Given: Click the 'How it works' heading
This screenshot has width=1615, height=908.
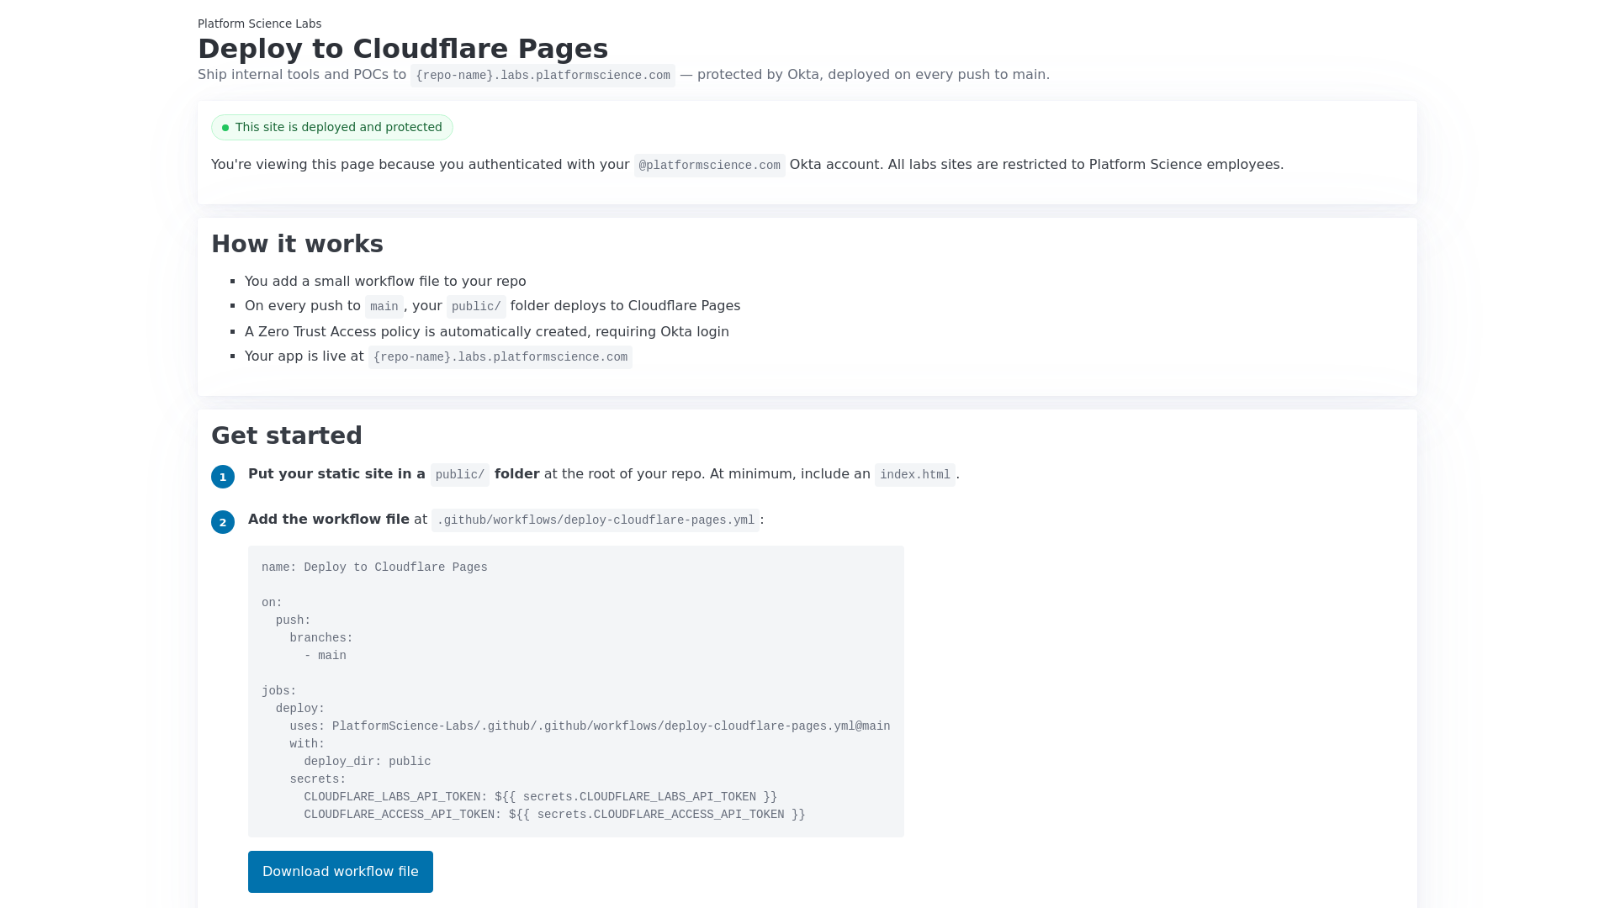Looking at the screenshot, I should coord(297,244).
